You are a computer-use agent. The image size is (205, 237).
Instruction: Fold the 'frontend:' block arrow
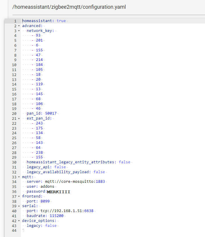(19, 196)
